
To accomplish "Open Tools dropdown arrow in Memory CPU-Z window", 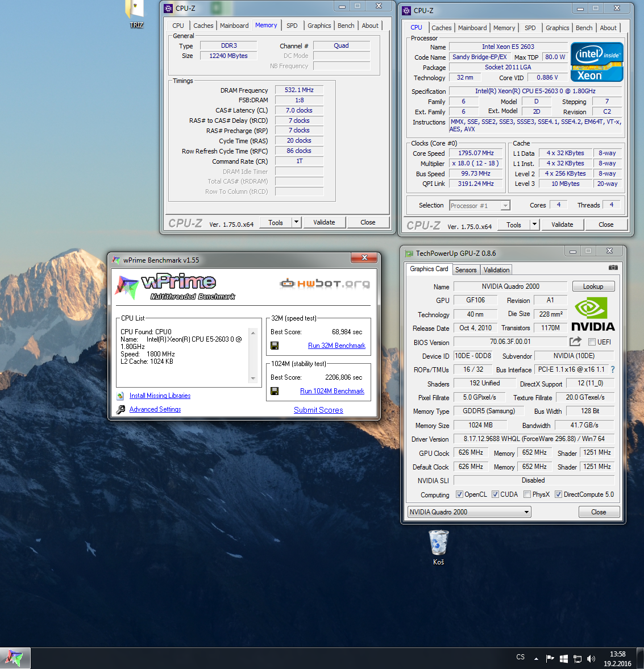I will tap(297, 222).
